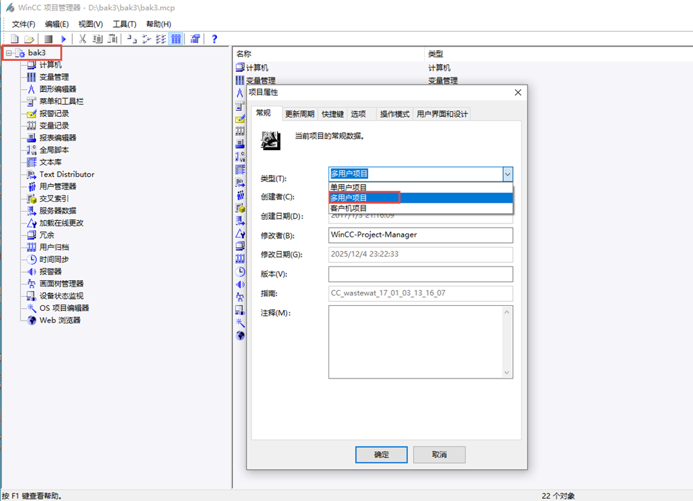Click the blue Help question mark icon
The image size is (693, 501).
coord(215,39)
